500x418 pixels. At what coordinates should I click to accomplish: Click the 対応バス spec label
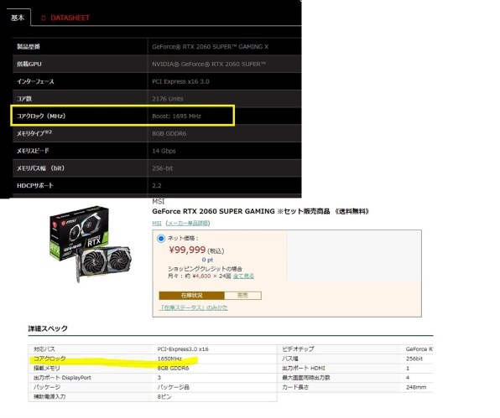(x=44, y=349)
